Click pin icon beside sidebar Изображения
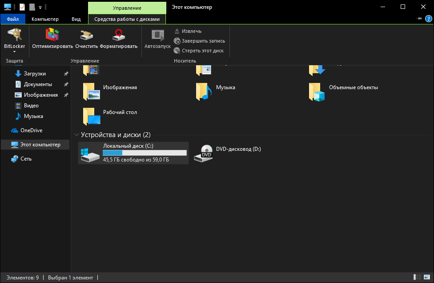 click(66, 95)
